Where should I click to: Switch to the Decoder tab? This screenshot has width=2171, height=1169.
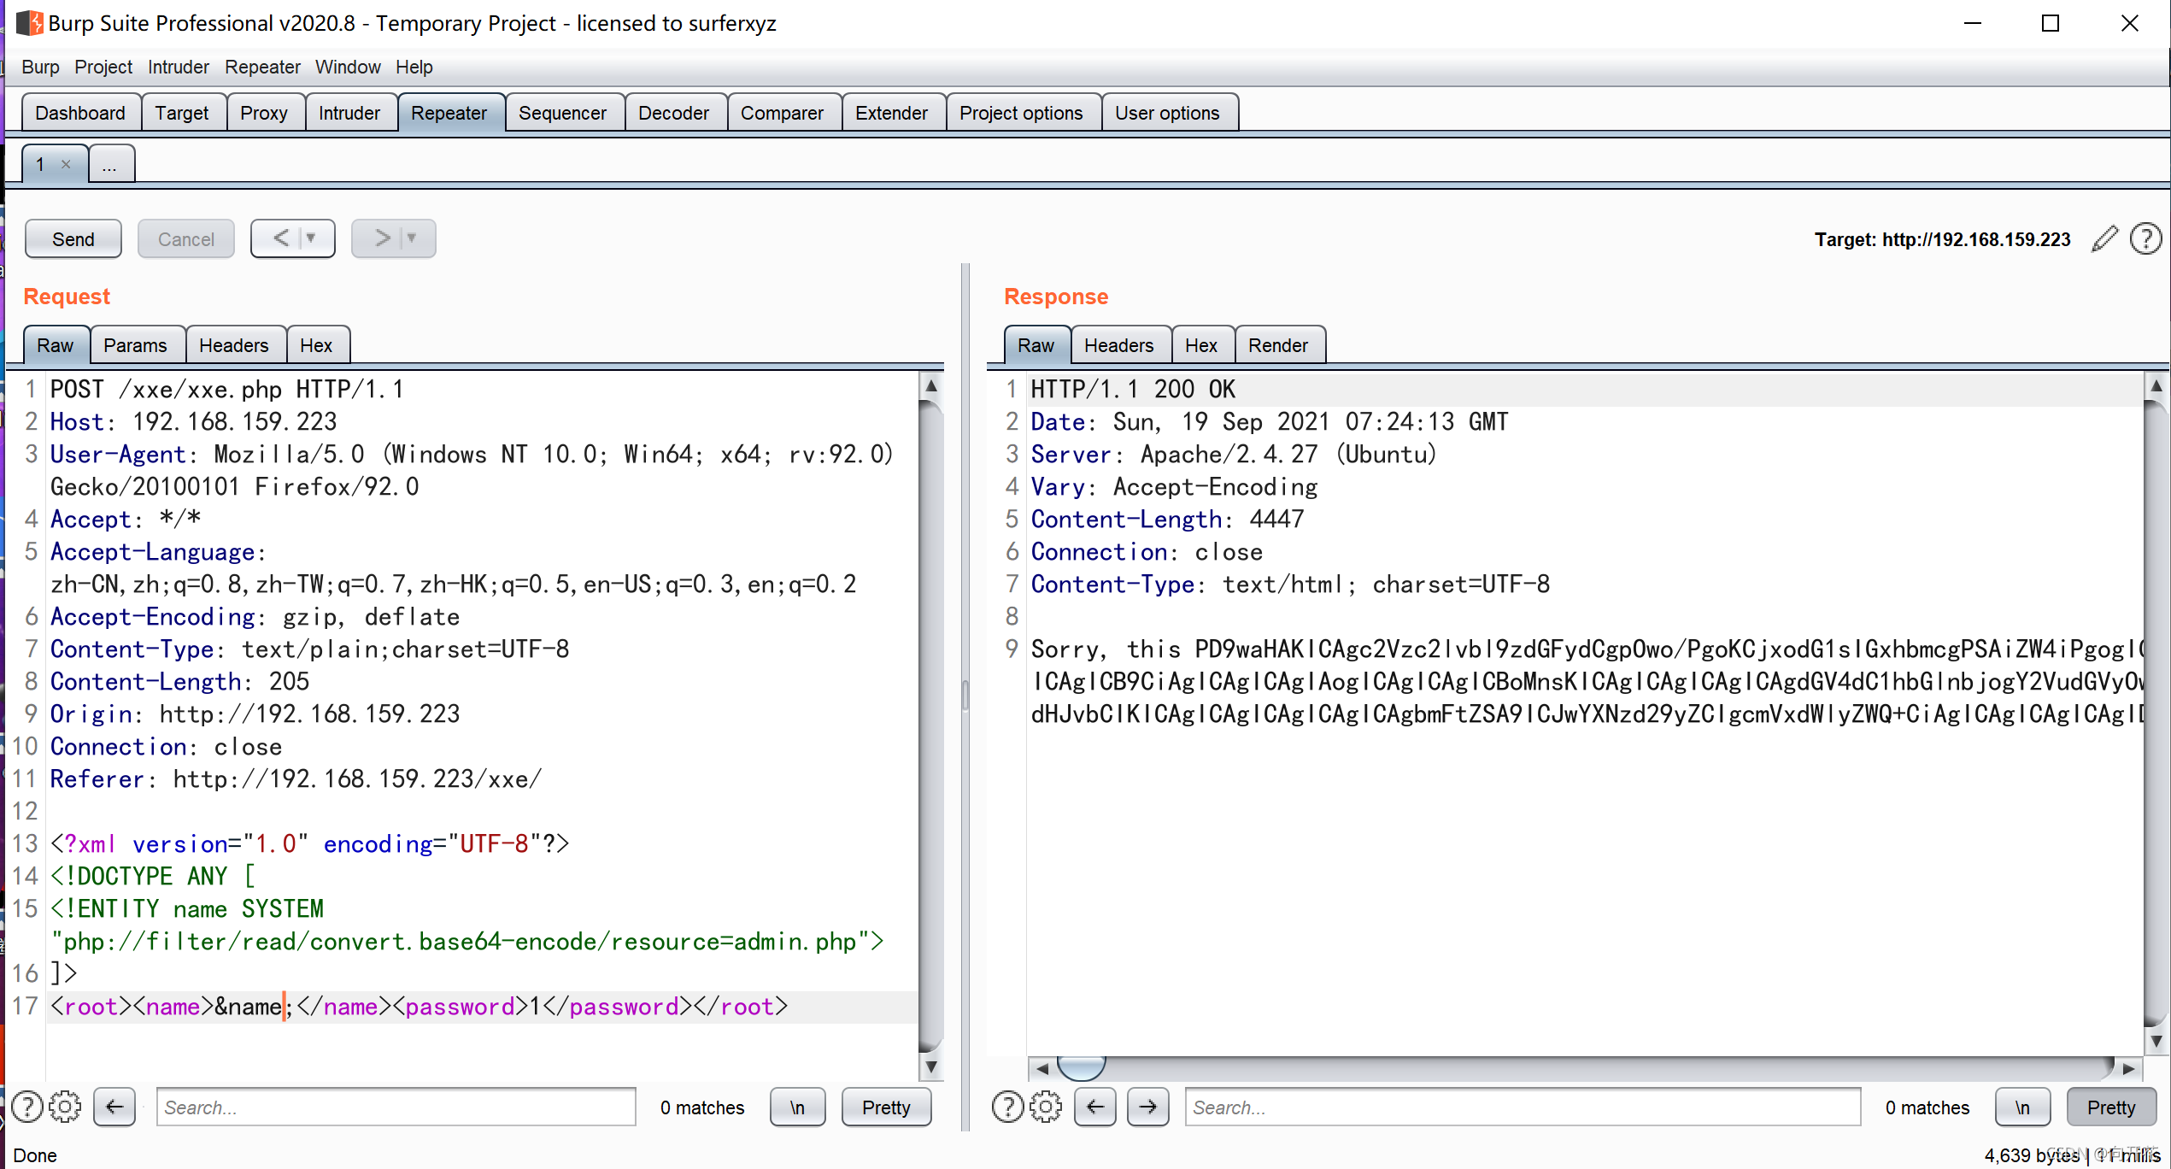point(673,113)
